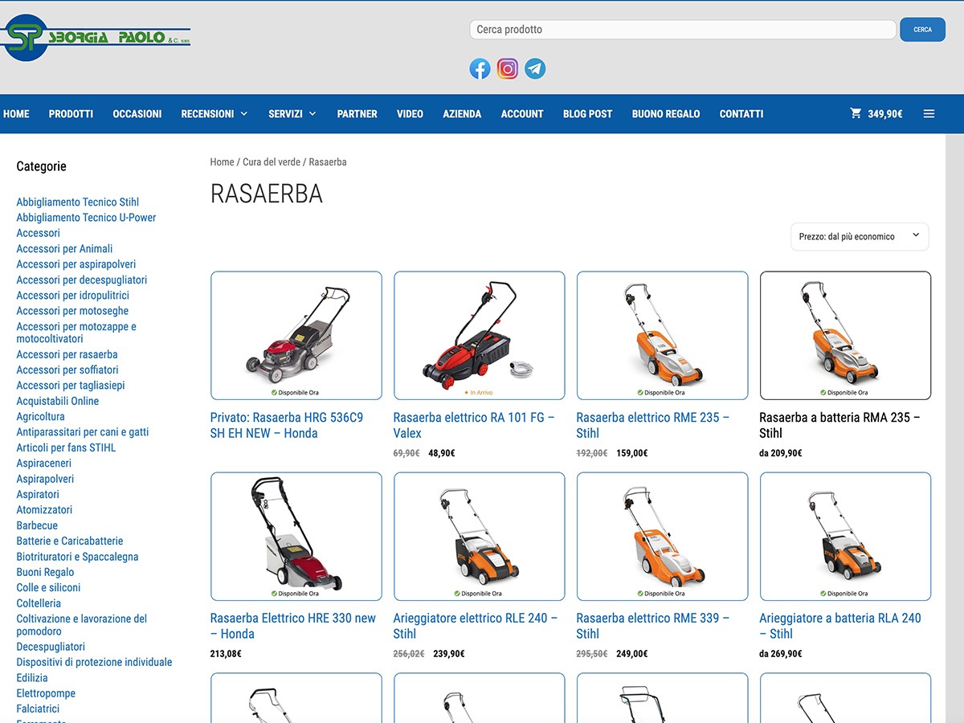Open the Instagram profile icon
964x723 pixels.
[x=508, y=69]
